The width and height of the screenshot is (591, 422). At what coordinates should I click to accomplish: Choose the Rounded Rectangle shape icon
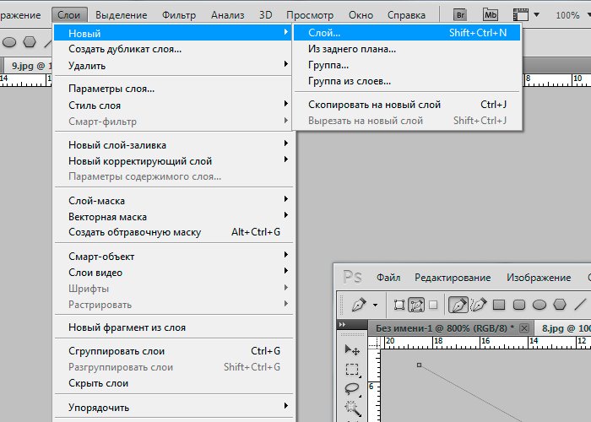[518, 305]
